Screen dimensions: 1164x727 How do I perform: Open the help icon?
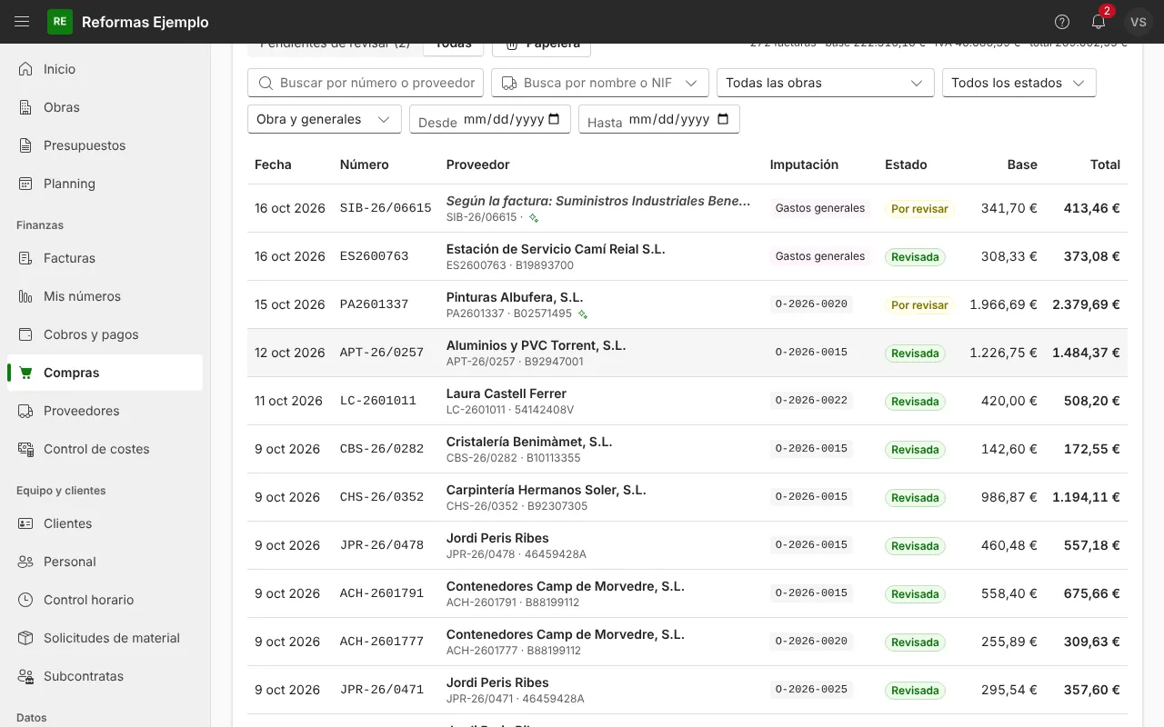(x=1062, y=22)
